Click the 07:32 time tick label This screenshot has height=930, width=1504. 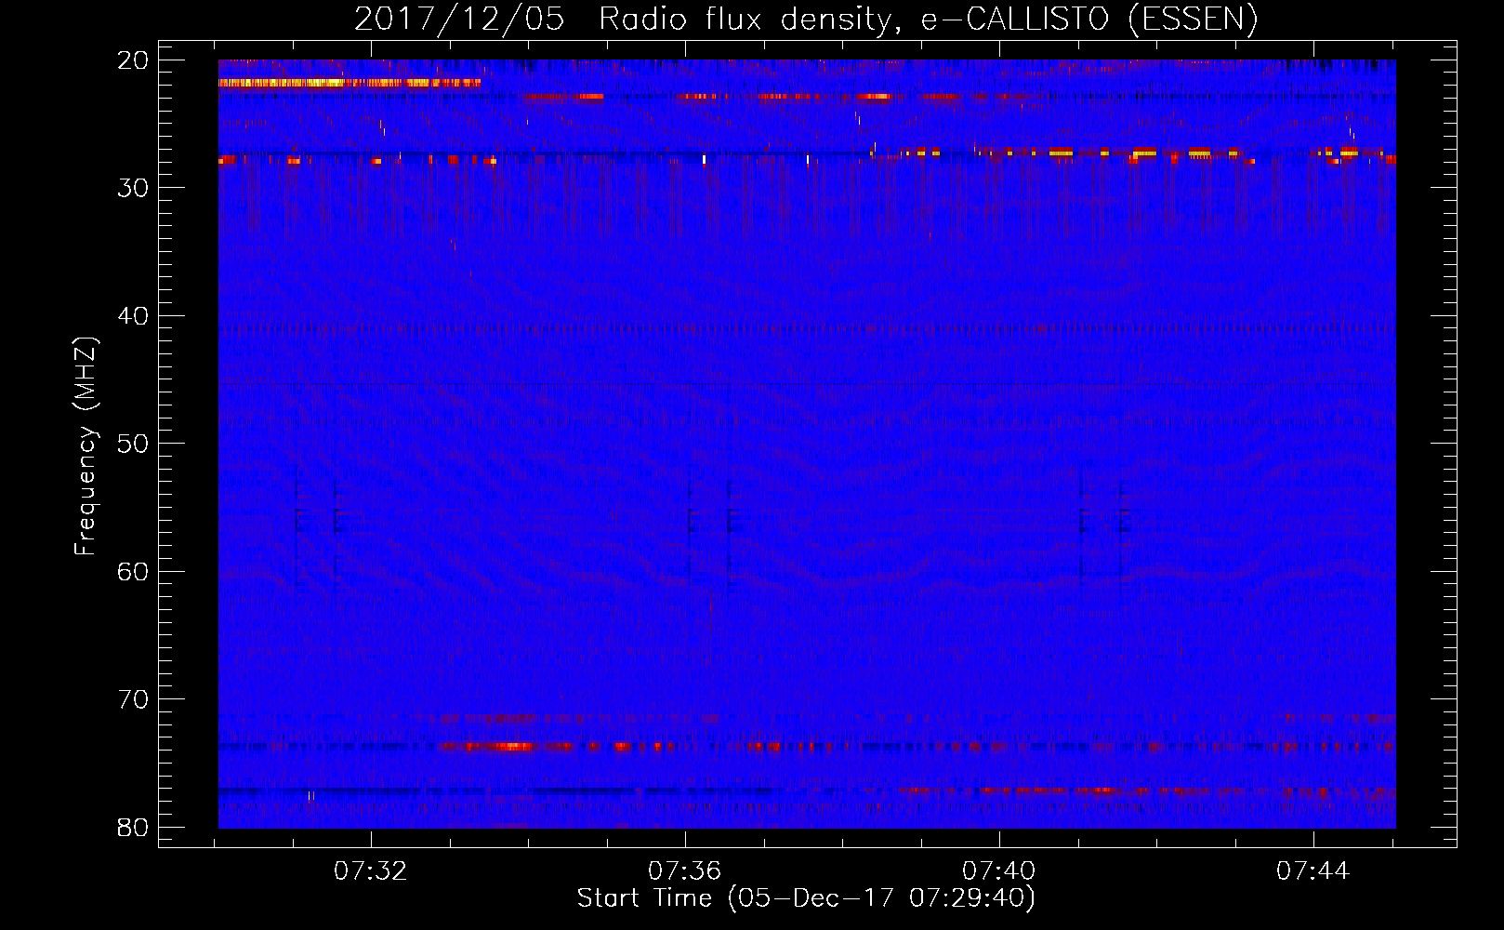[x=371, y=871]
